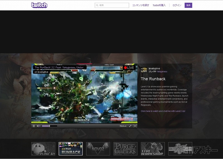This screenshot has height=159, width=223.
Task: Mute the stream with the speaker icon
Action: point(38,126)
